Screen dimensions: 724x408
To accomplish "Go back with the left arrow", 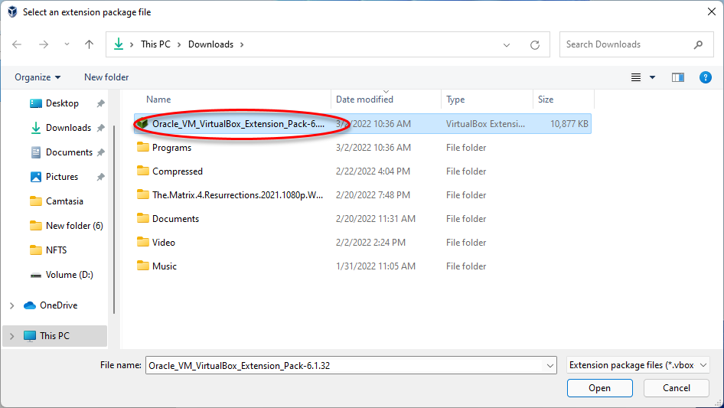I will click(x=17, y=44).
